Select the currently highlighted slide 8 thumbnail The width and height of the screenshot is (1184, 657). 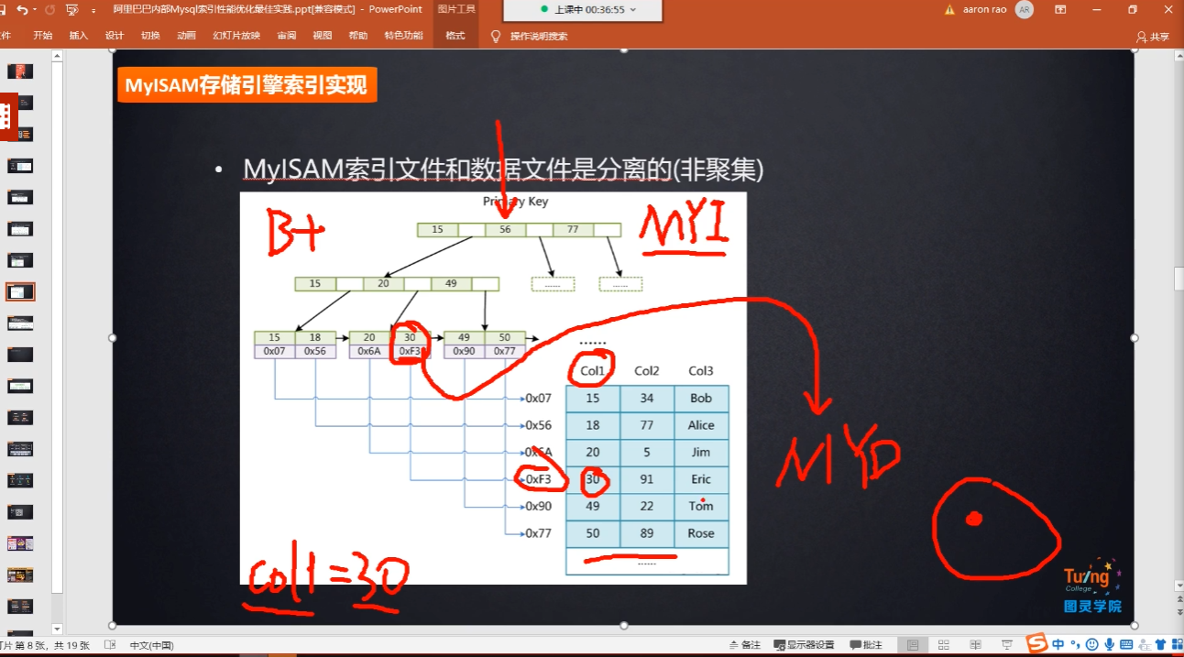tap(20, 291)
